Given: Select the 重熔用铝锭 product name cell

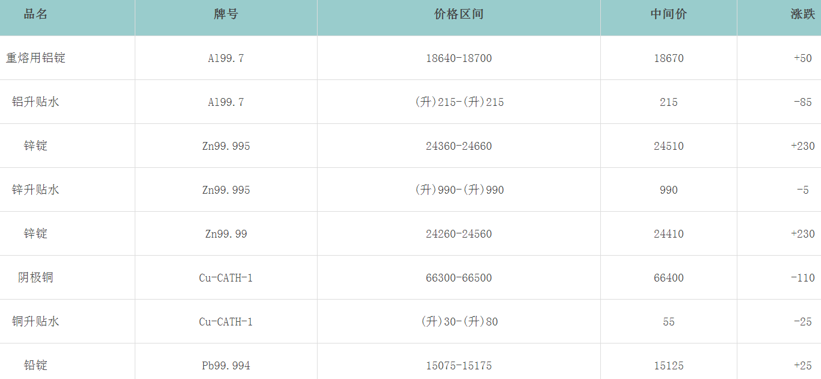Looking at the screenshot, I should point(35,58).
